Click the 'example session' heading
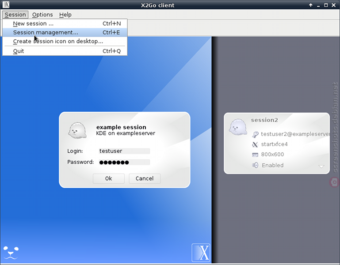 coord(121,127)
